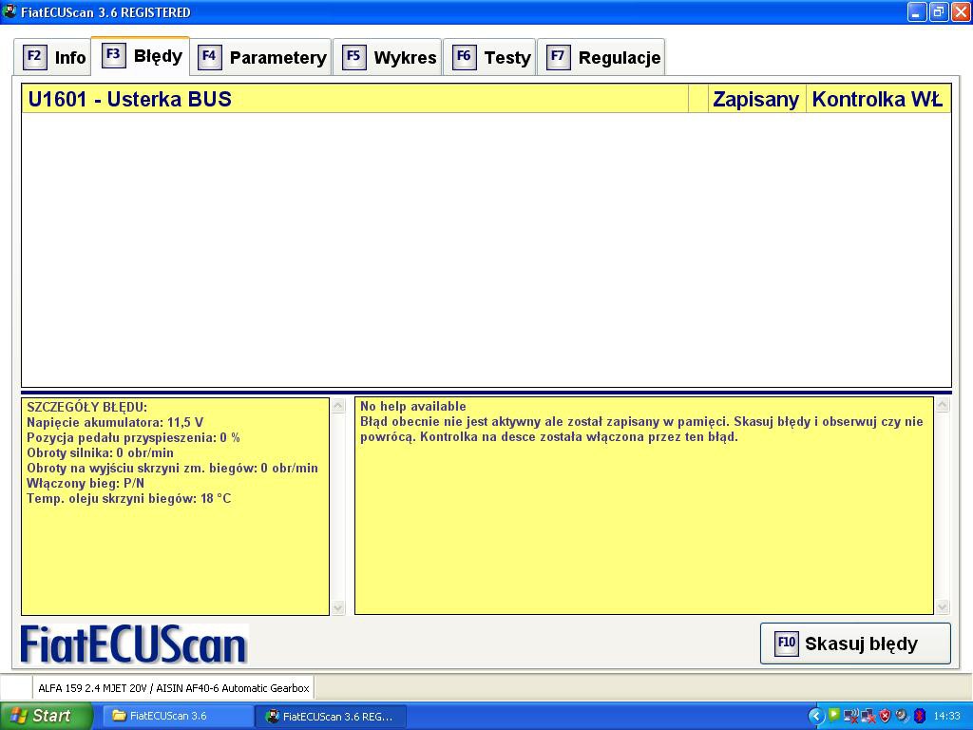Click the Kontrolka WŁ cell
Image resolution: width=973 pixels, height=730 pixels.
[x=877, y=99]
